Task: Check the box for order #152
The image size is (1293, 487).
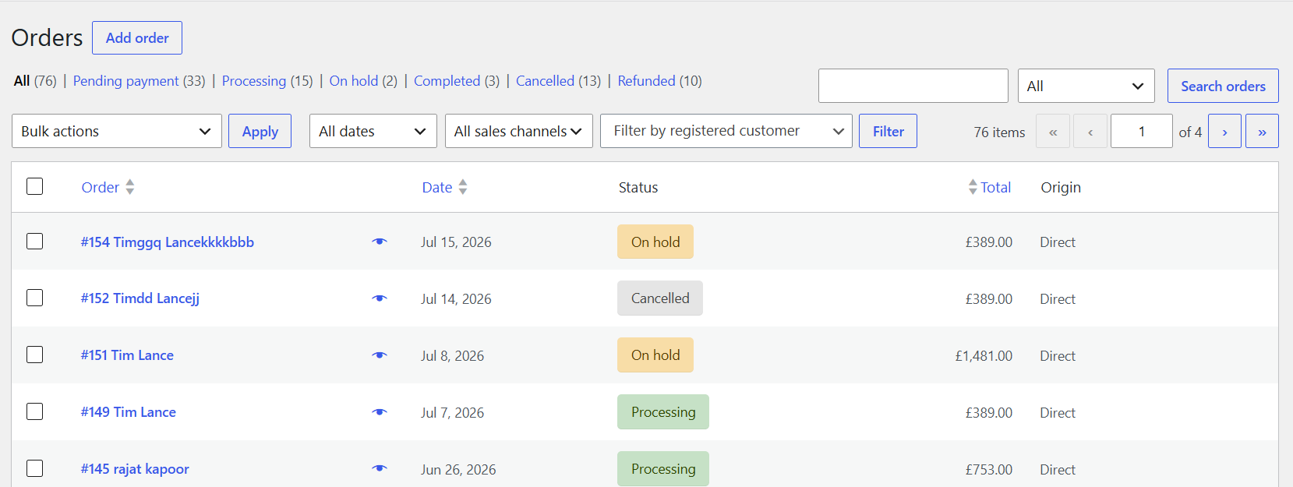Action: point(35,298)
